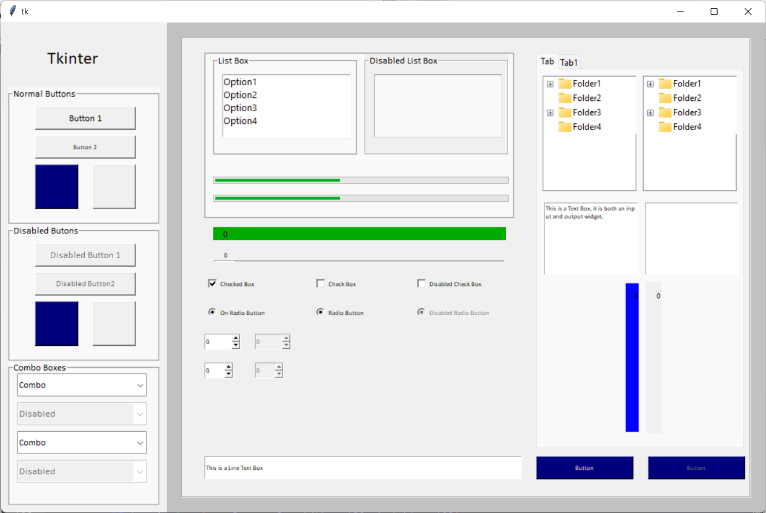Viewport: 766px width, 513px height.
Task: Select the Radio Button option
Action: (x=320, y=312)
